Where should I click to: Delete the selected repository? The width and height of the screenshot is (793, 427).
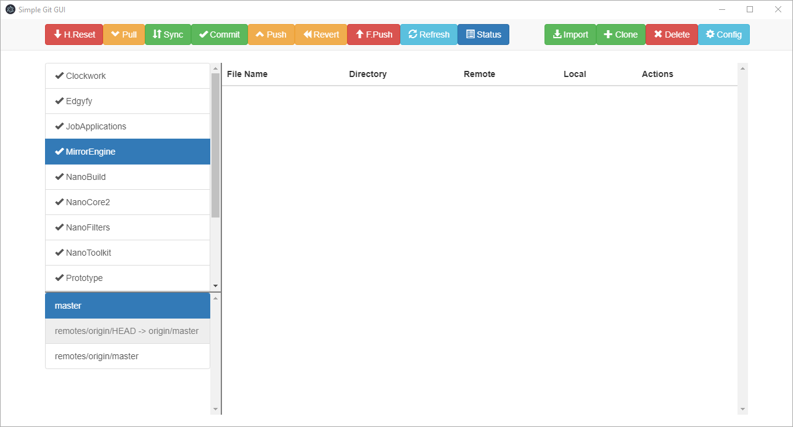pyautogui.click(x=672, y=35)
